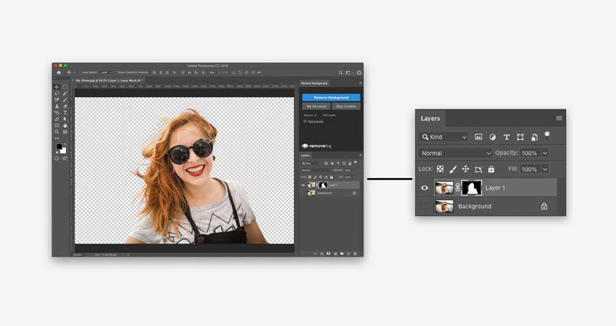
Task: Select the My_Photo.jpg document tab
Action: 109,80
